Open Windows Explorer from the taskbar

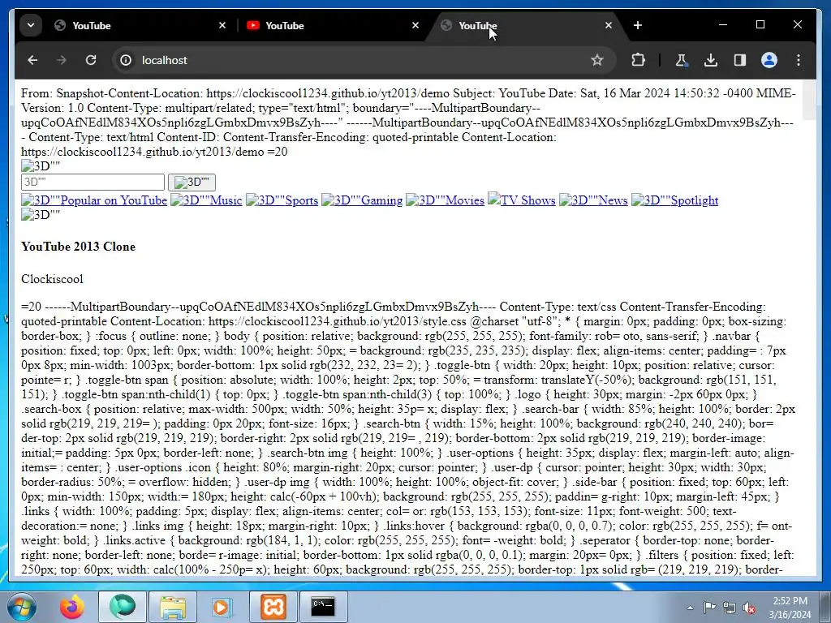click(x=173, y=607)
